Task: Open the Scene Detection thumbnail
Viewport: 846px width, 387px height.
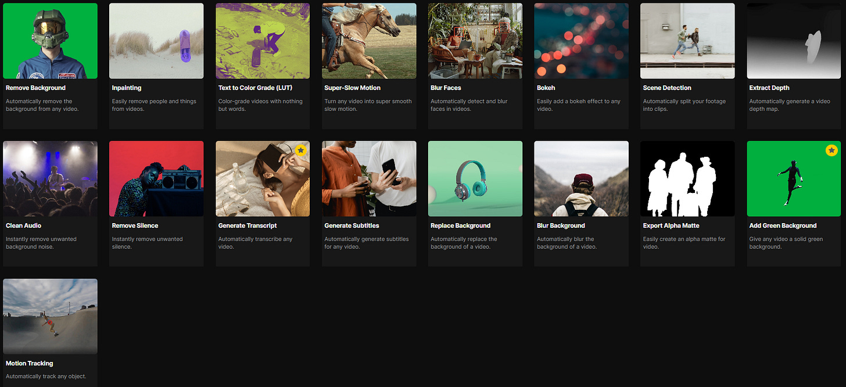Action: click(688, 41)
